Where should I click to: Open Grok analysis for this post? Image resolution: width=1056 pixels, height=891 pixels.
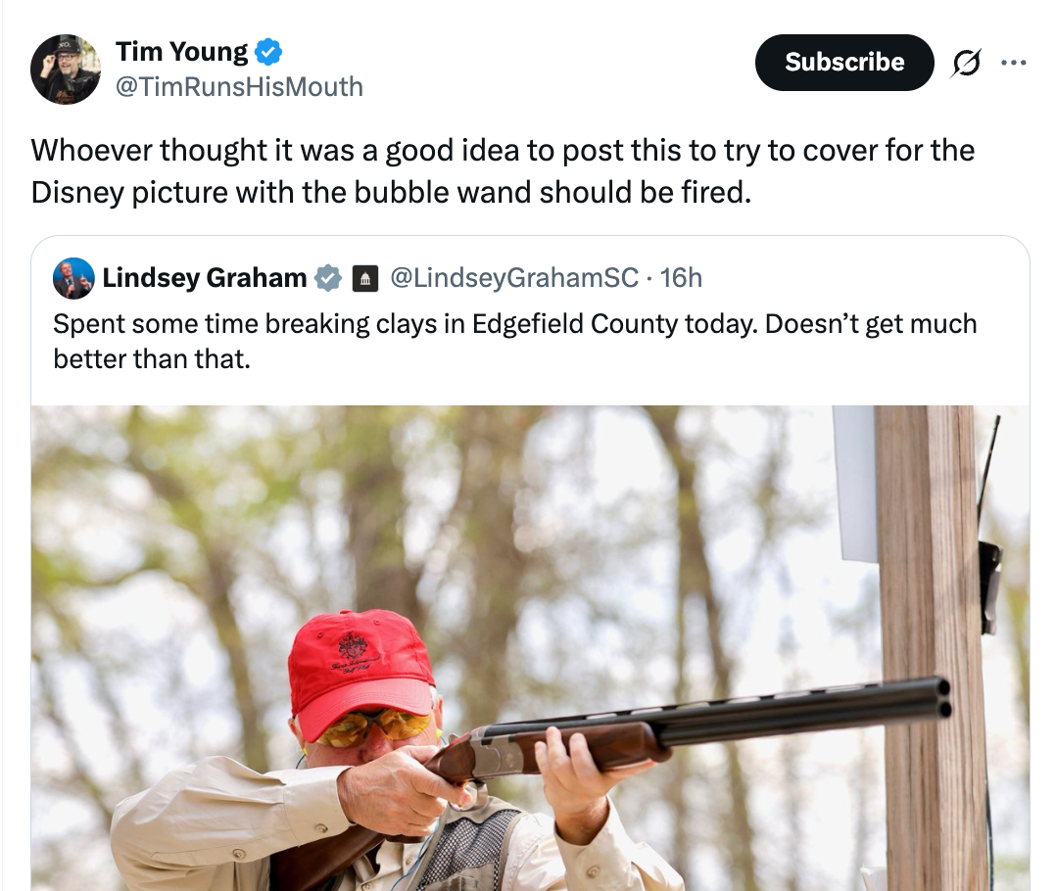(965, 62)
